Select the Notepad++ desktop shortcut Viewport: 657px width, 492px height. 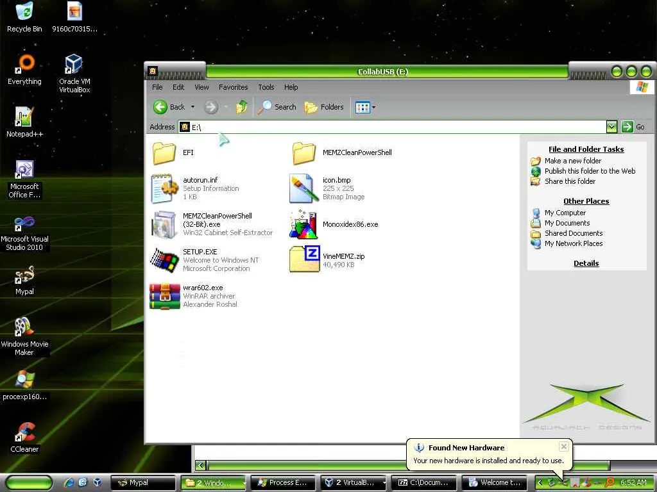(24, 122)
